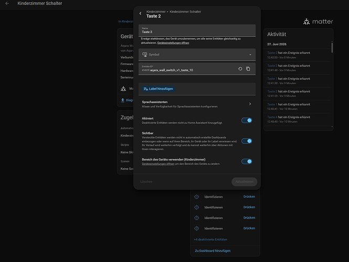Click the fourth Identifizieren row icon
Image resolution: width=349 pixels, height=262 pixels.
(196, 228)
